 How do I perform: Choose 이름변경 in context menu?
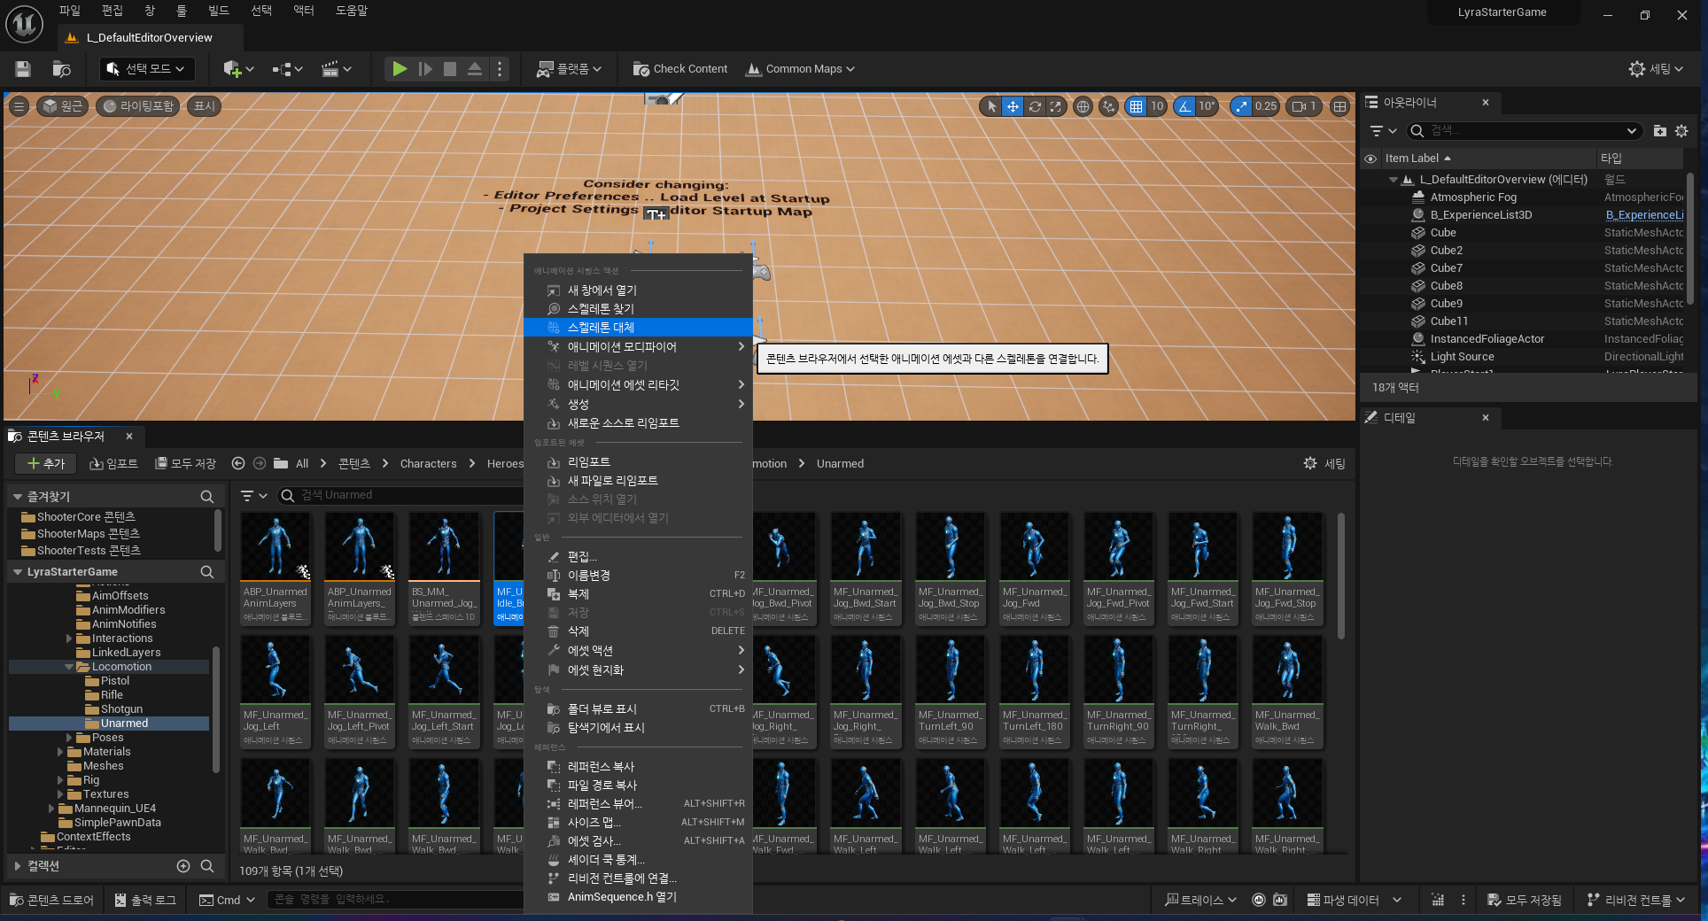click(x=638, y=576)
